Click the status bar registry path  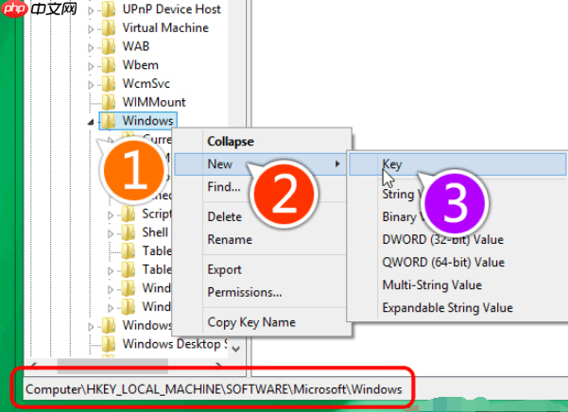point(214,389)
